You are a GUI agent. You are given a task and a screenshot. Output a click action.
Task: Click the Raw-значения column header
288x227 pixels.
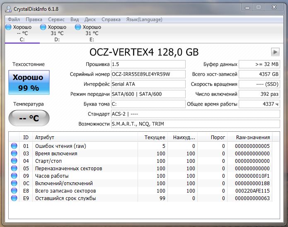click(x=250, y=138)
